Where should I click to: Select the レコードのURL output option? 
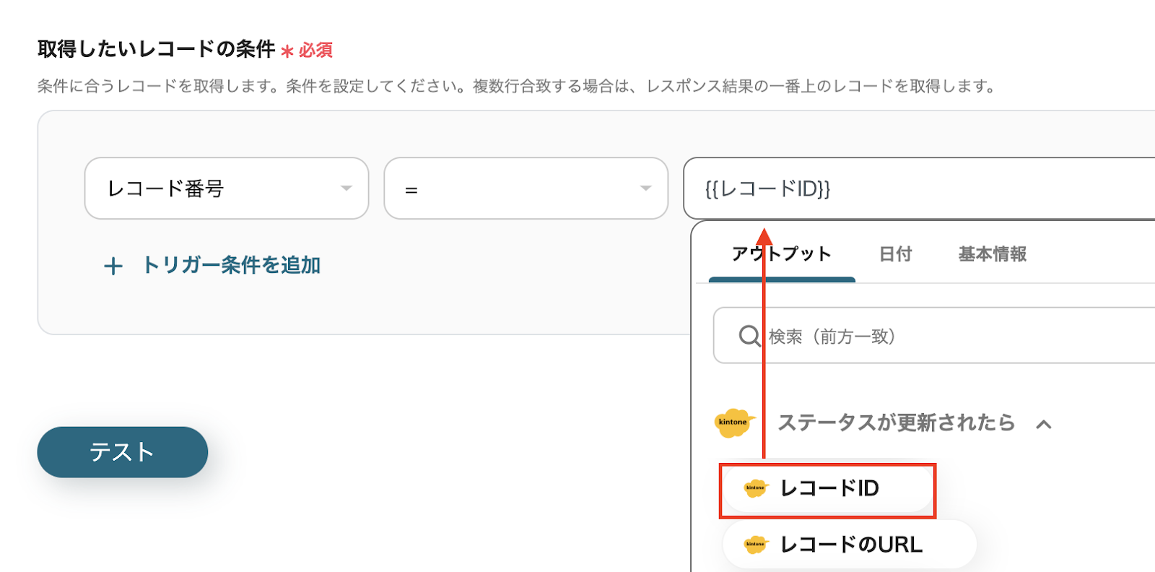850,545
